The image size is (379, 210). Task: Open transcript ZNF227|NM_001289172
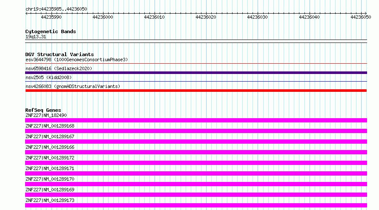pyautogui.click(x=50, y=158)
